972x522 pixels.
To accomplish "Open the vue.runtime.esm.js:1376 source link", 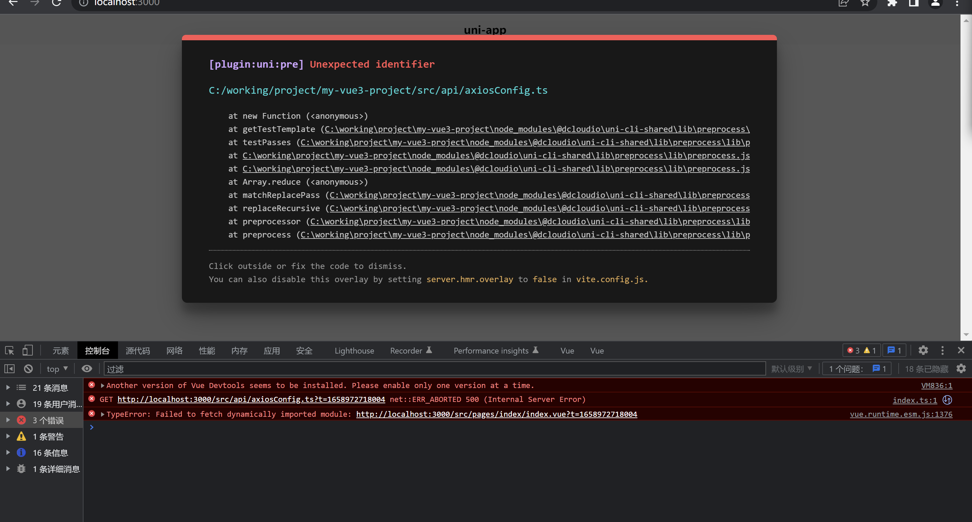I will coord(901,414).
